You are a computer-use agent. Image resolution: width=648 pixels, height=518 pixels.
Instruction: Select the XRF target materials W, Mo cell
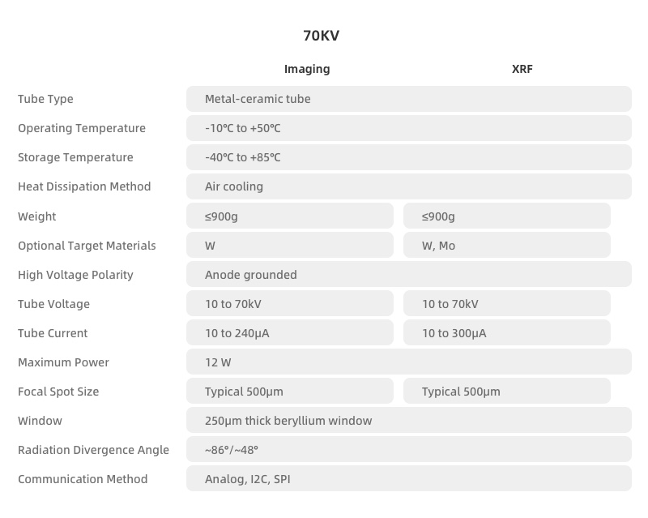tap(506, 246)
